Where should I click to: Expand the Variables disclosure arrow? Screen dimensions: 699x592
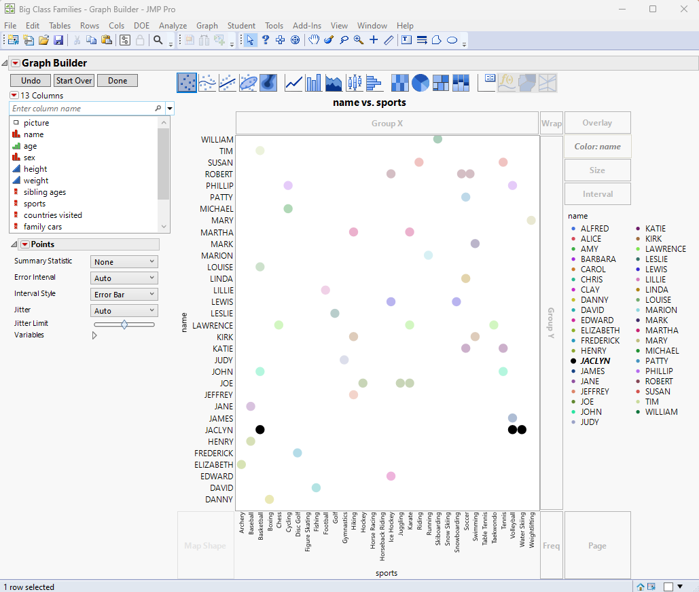[x=94, y=335]
